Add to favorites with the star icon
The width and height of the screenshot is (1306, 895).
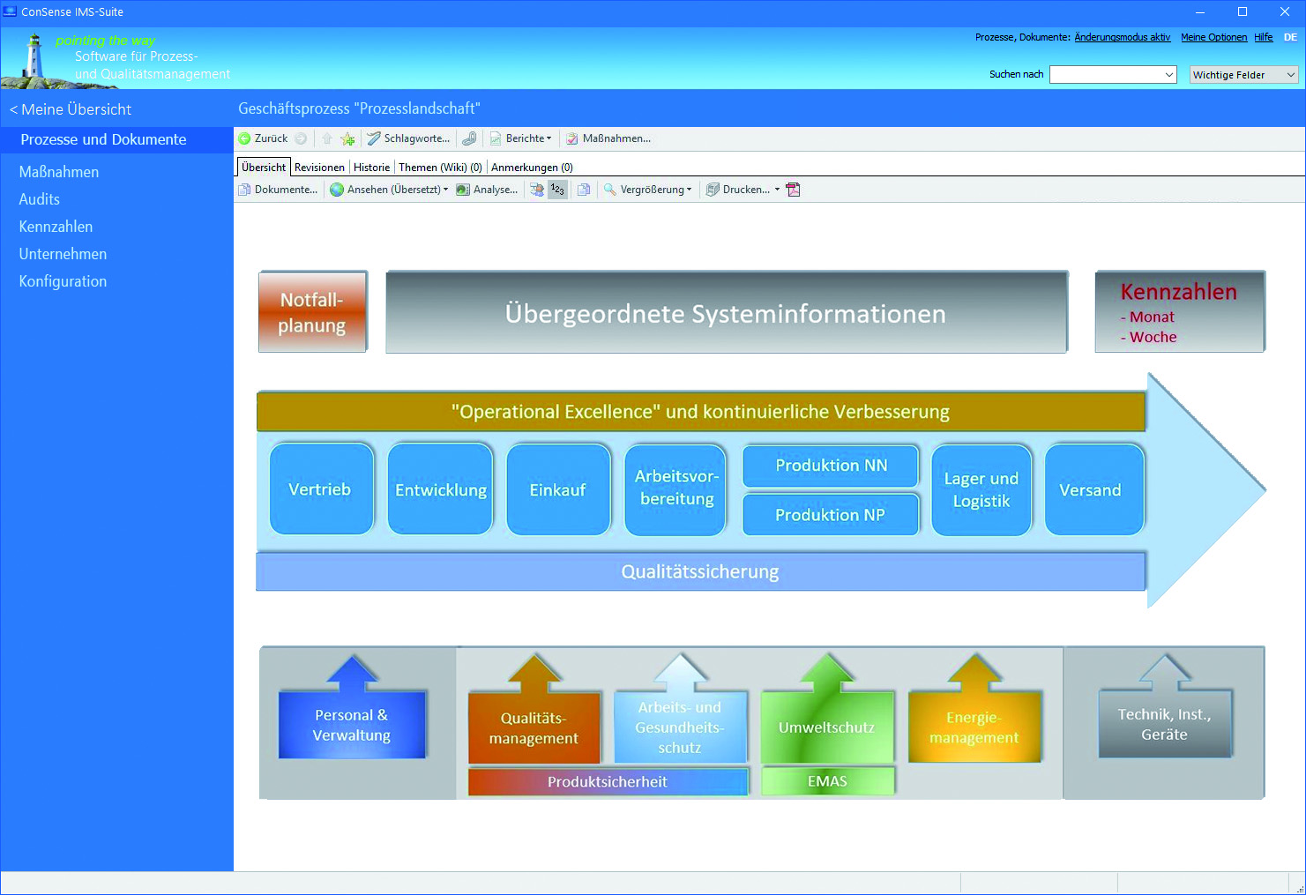pyautogui.click(x=348, y=138)
